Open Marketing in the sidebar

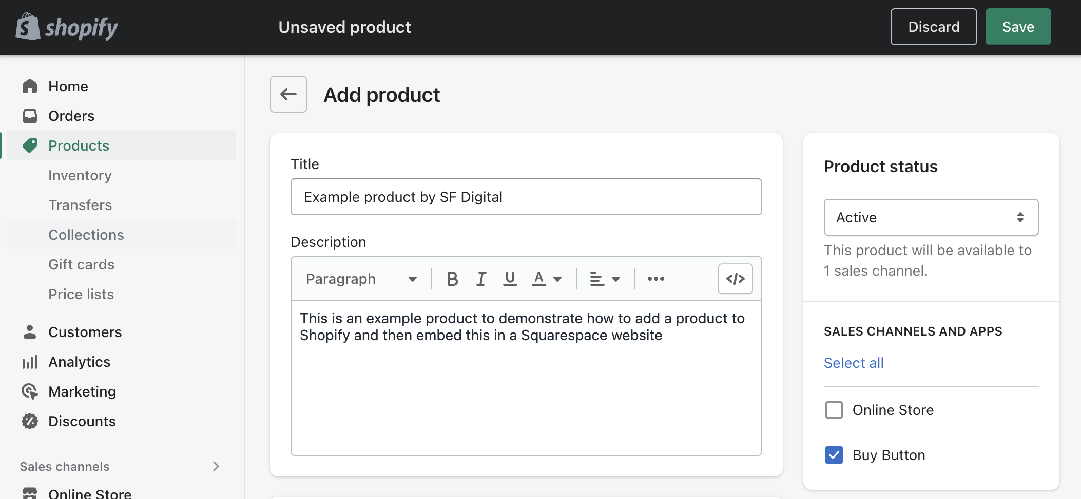coord(122,391)
